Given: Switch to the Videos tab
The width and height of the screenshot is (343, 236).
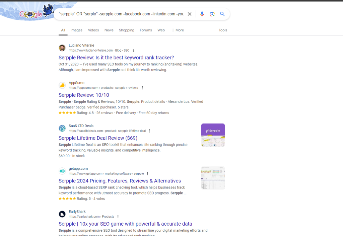Looking at the screenshot, I should pos(93,30).
